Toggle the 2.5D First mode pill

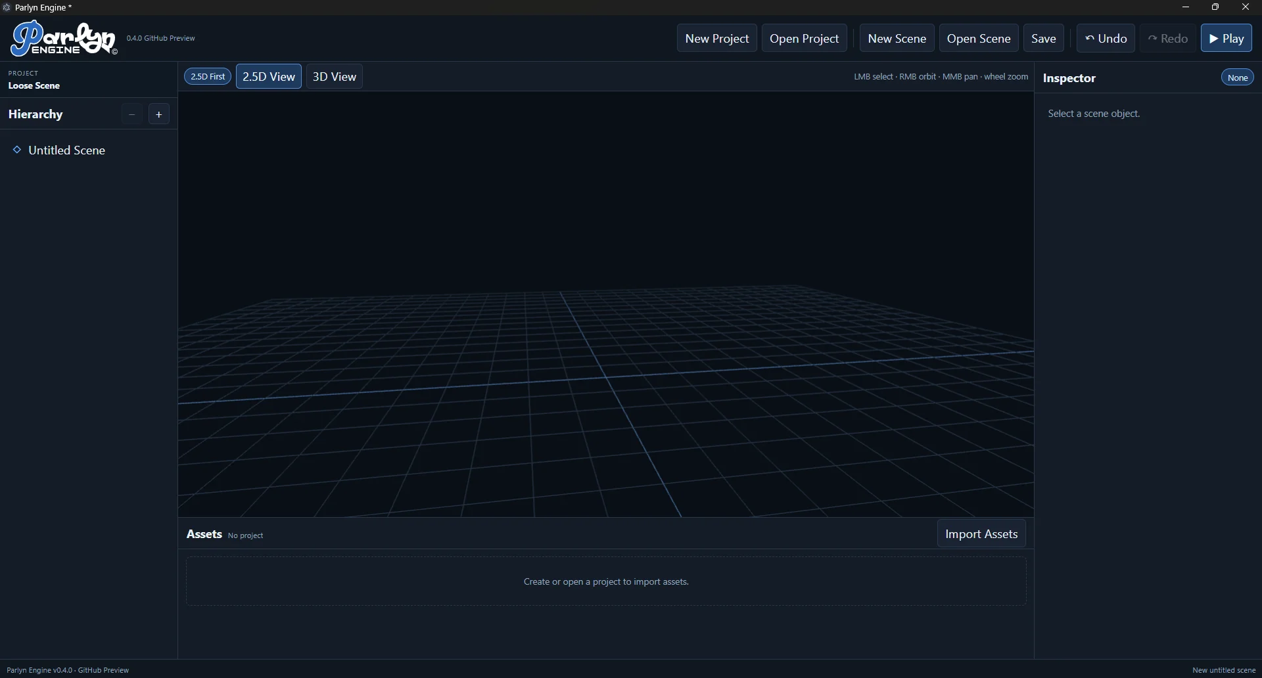coord(208,76)
